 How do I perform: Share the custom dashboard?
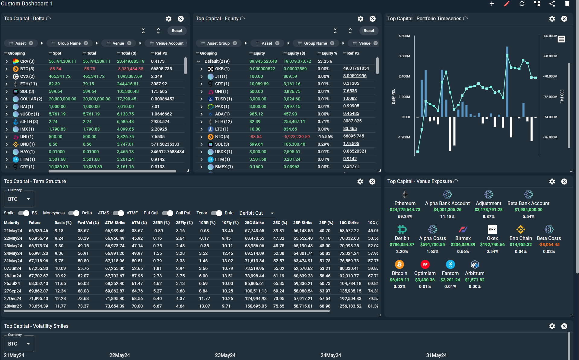[x=552, y=4]
